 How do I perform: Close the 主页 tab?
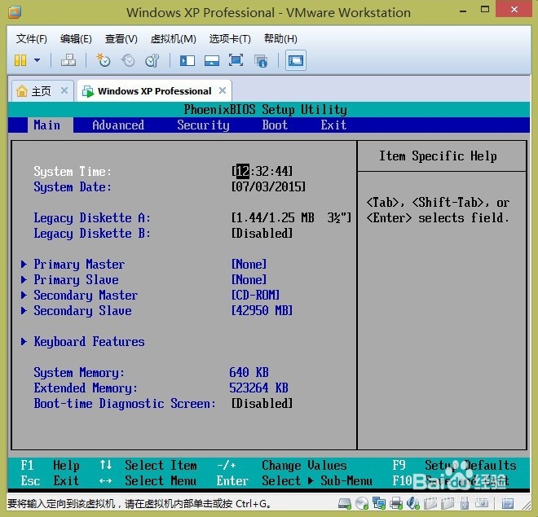64,90
